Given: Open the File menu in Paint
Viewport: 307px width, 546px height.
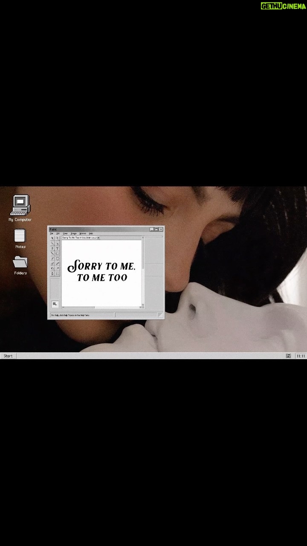Looking at the screenshot, I should click(x=52, y=233).
